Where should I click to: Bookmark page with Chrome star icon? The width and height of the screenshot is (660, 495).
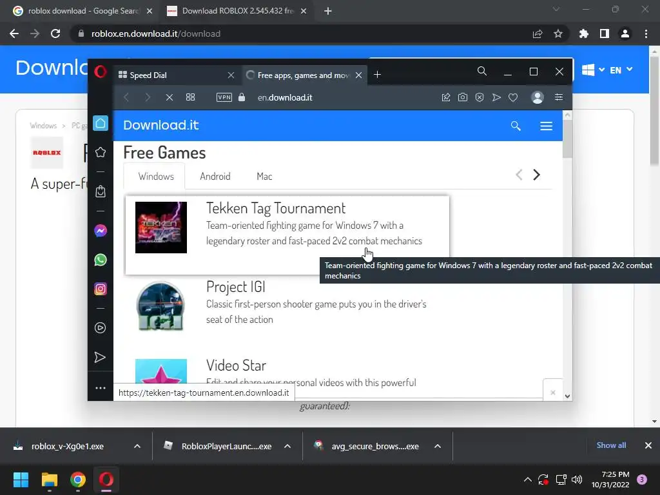tap(558, 34)
